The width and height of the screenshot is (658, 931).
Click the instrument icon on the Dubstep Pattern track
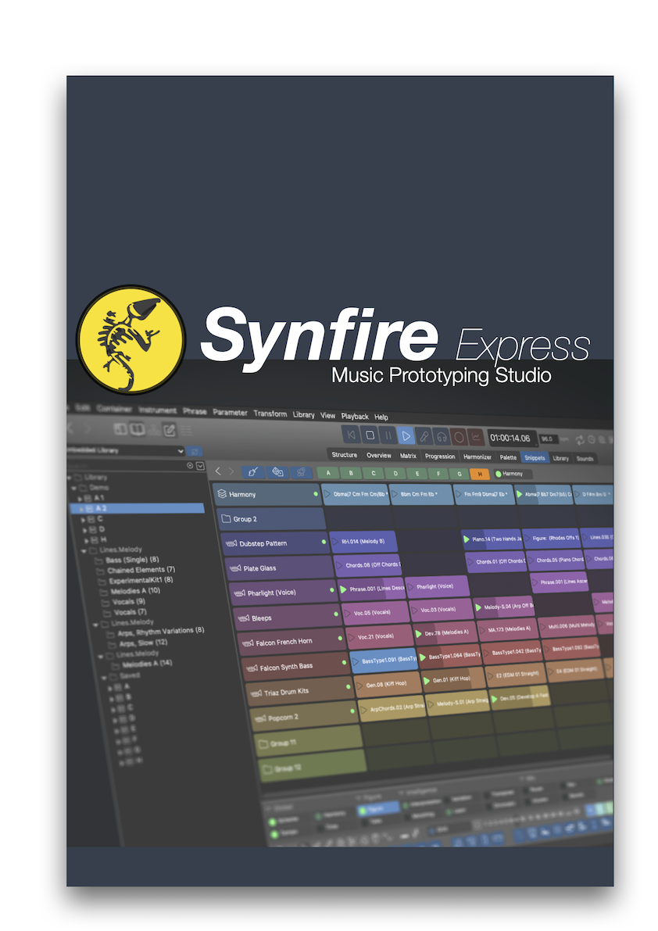pyautogui.click(x=232, y=543)
